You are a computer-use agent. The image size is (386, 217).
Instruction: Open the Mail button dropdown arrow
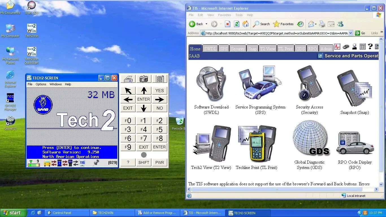[315, 24]
